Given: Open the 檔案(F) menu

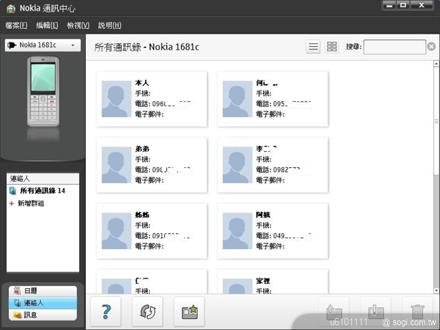Looking at the screenshot, I should coord(16,25).
